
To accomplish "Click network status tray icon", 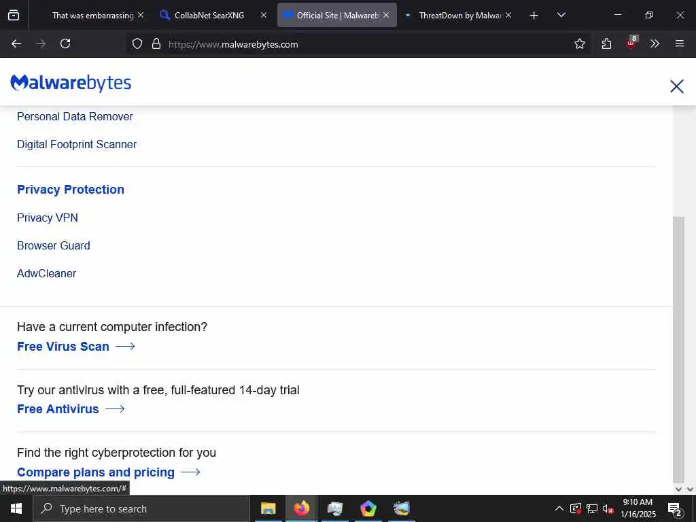I will (592, 508).
